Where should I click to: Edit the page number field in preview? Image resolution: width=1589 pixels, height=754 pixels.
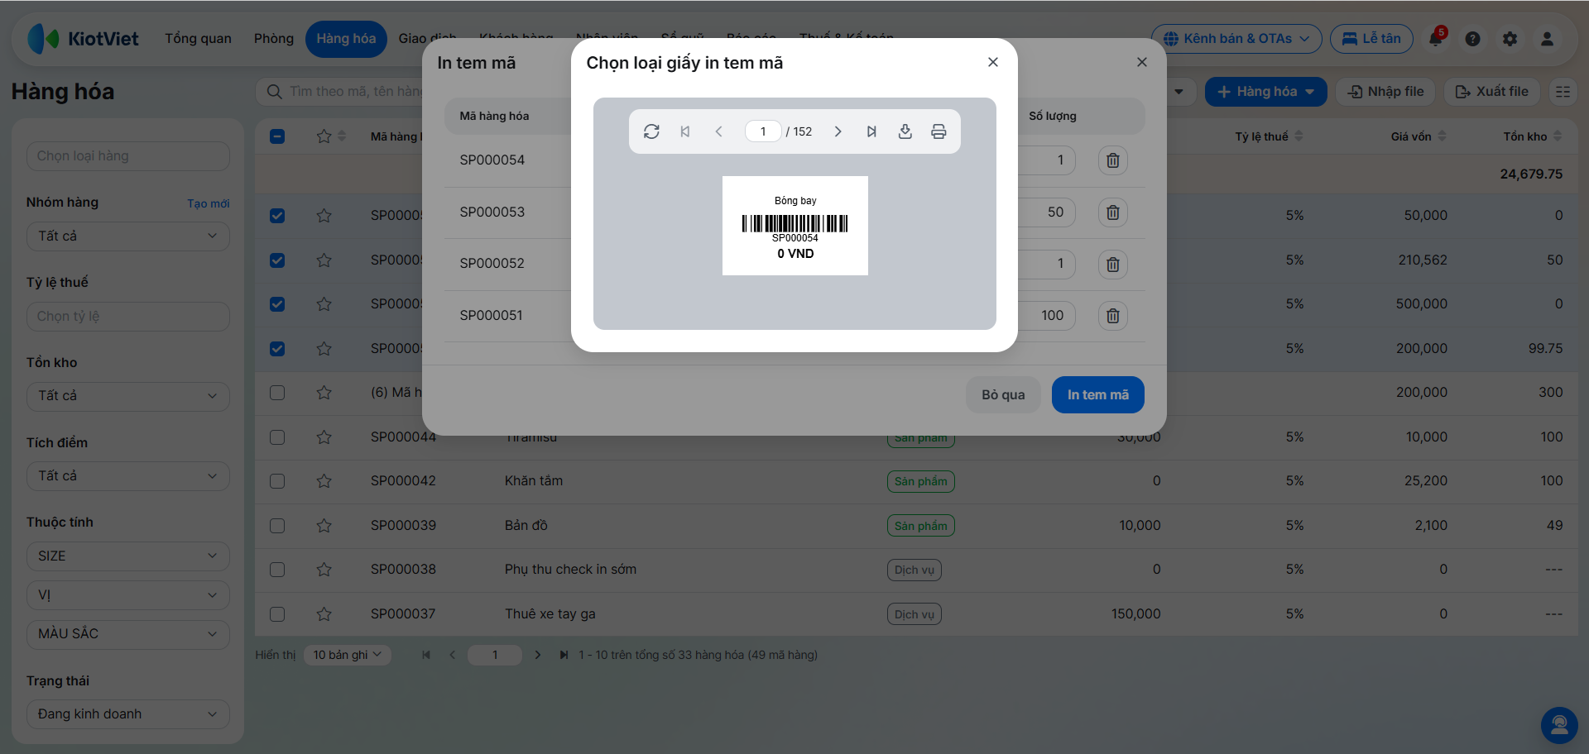763,131
